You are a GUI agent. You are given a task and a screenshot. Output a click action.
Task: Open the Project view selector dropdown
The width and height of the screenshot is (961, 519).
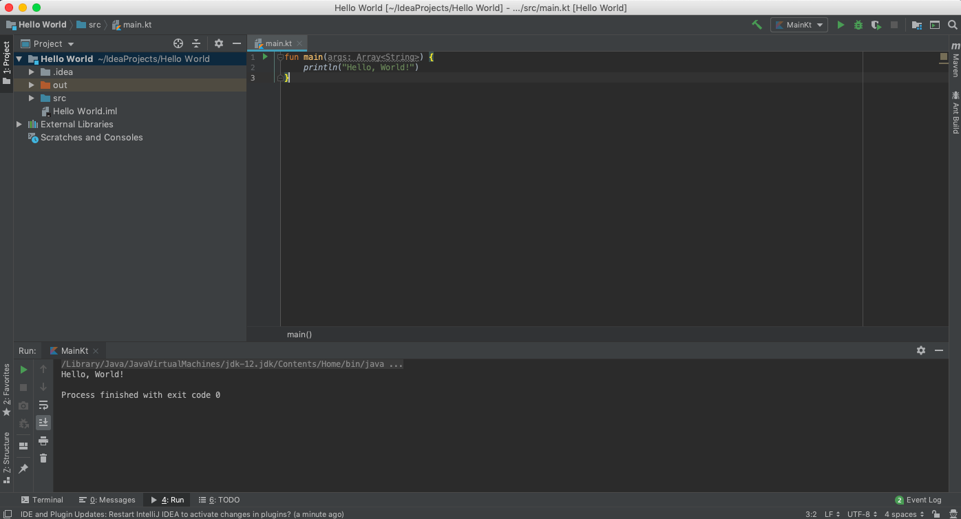[47, 43]
